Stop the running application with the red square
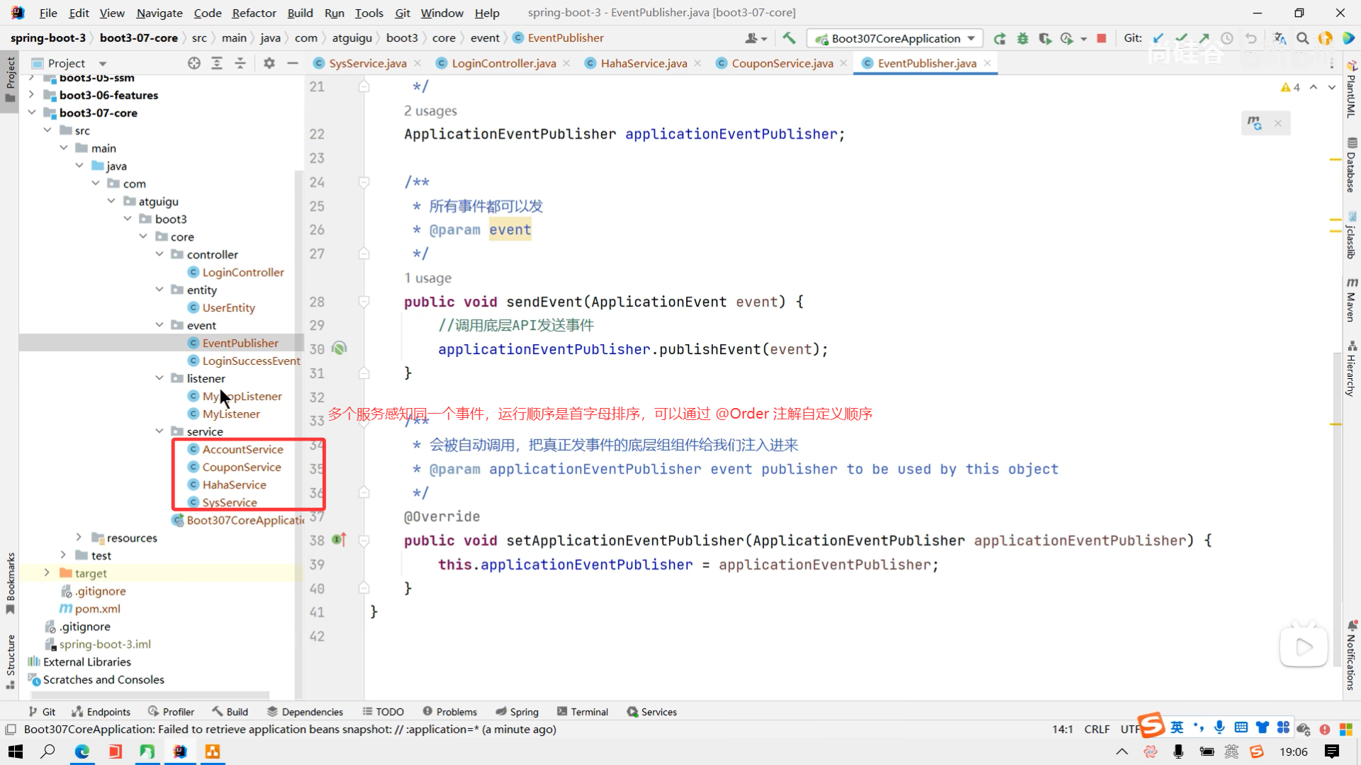This screenshot has width=1361, height=765. pyautogui.click(x=1102, y=38)
